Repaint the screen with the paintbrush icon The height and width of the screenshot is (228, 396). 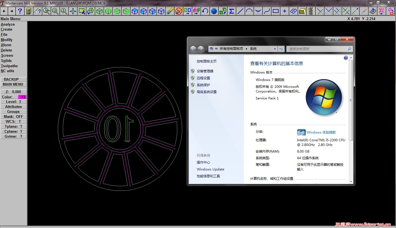(82, 11)
